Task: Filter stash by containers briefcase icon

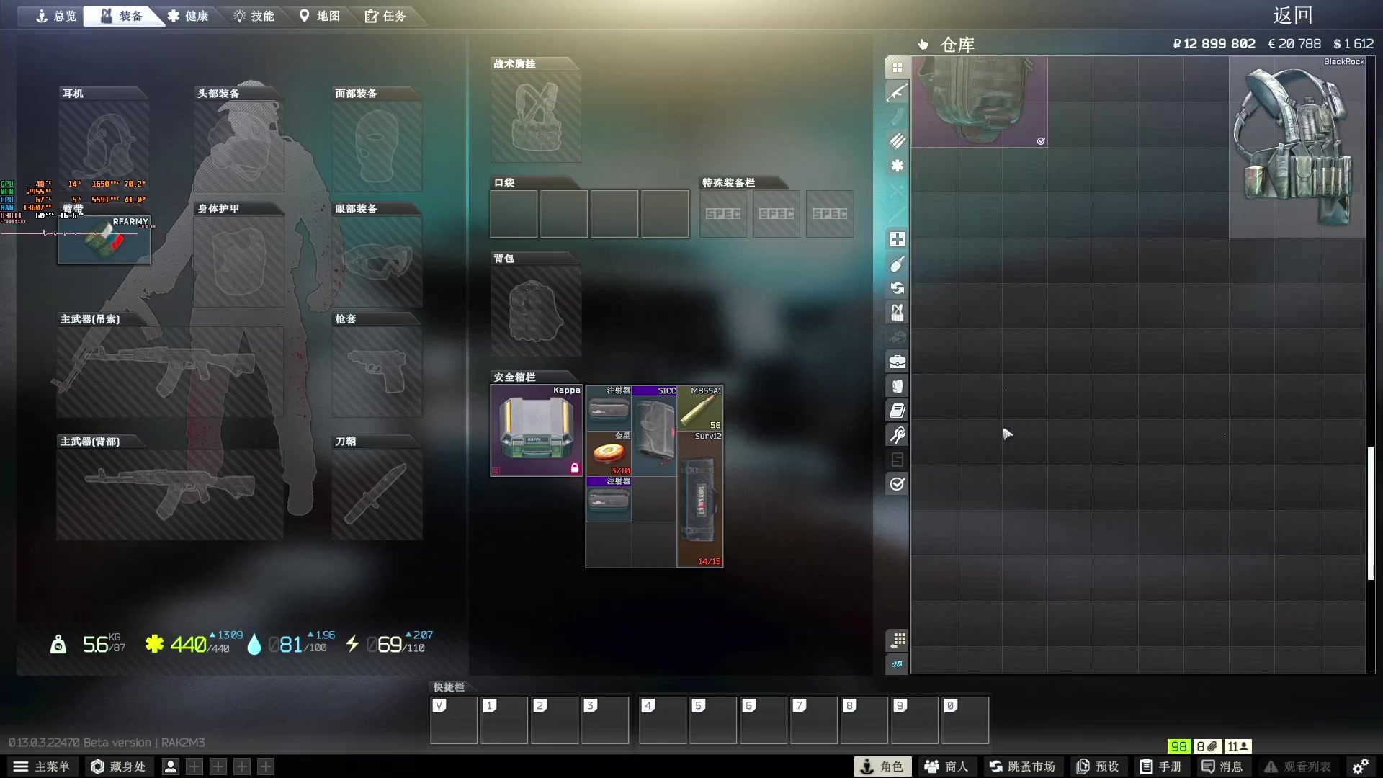Action: 897,362
